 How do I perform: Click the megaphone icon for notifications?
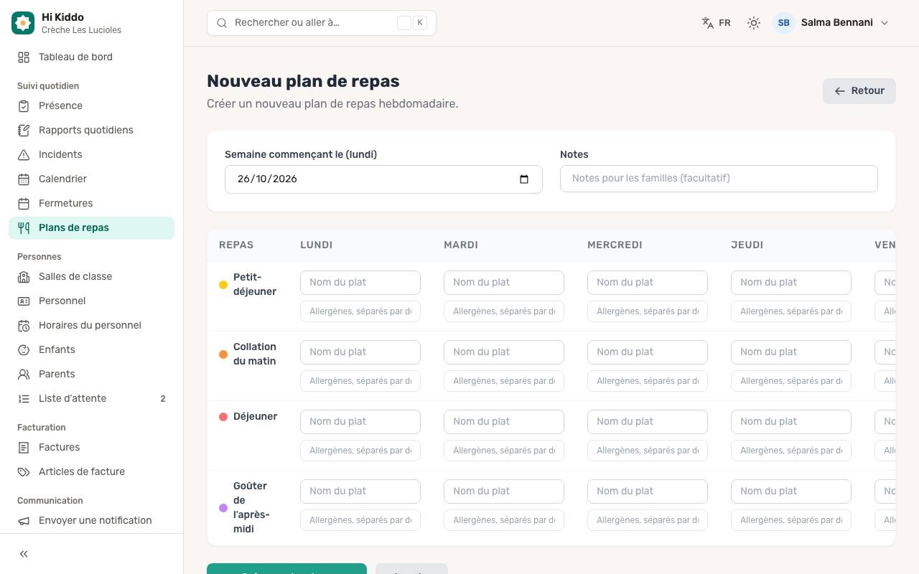[24, 521]
